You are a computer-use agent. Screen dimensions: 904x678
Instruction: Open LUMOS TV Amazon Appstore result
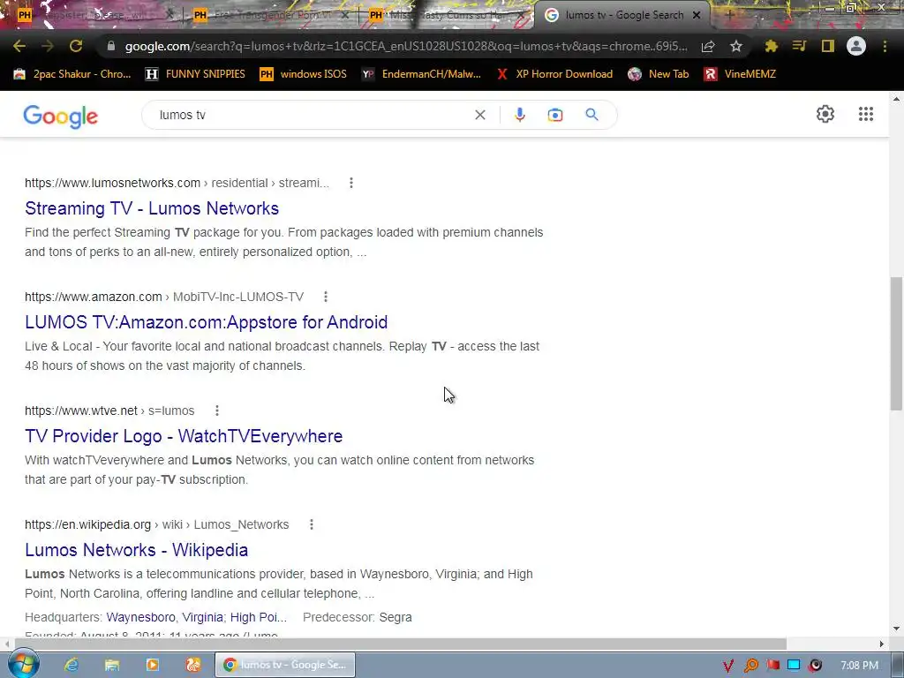tap(206, 321)
